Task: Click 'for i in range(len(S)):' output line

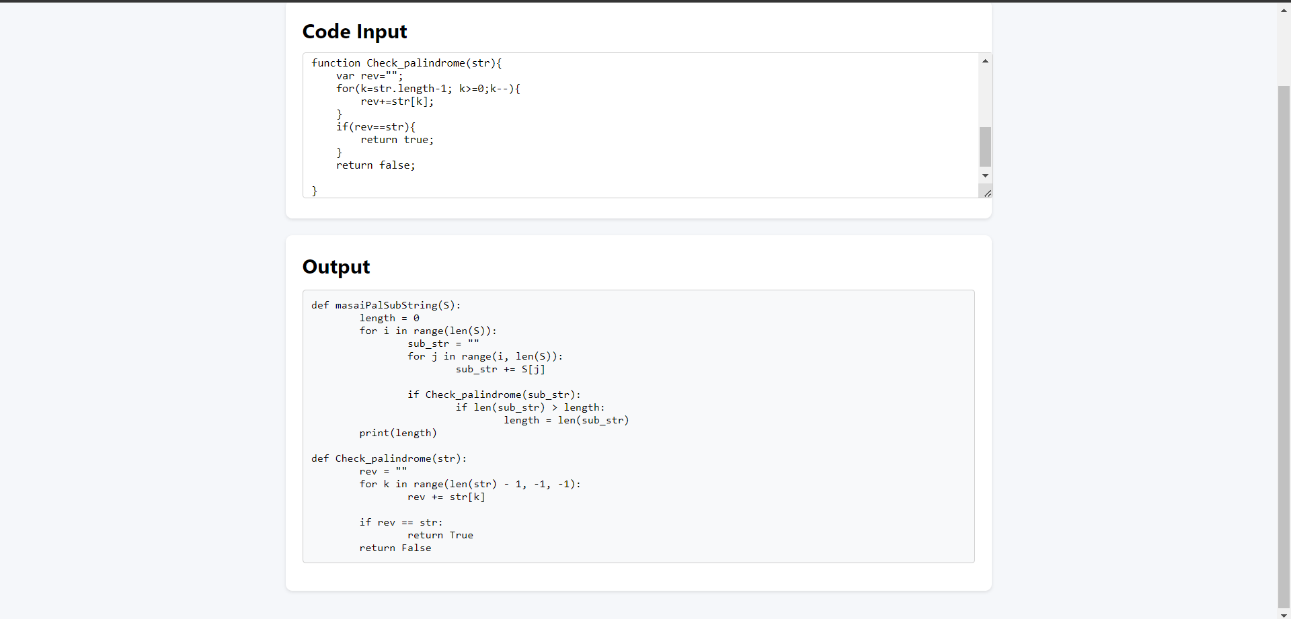Action: pyautogui.click(x=428, y=331)
